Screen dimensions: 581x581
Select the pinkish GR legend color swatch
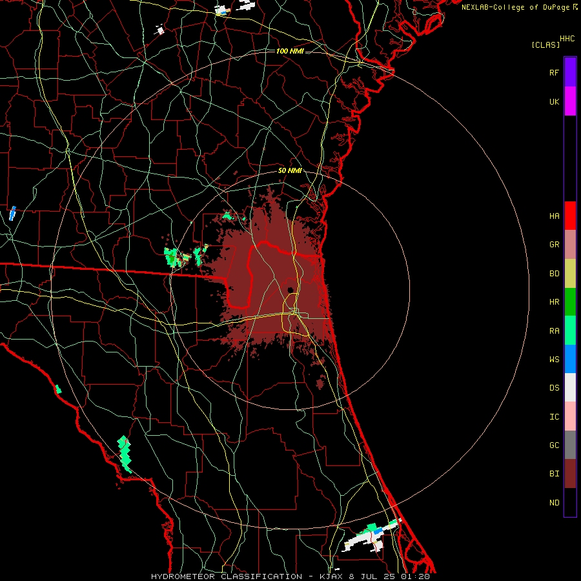point(570,245)
